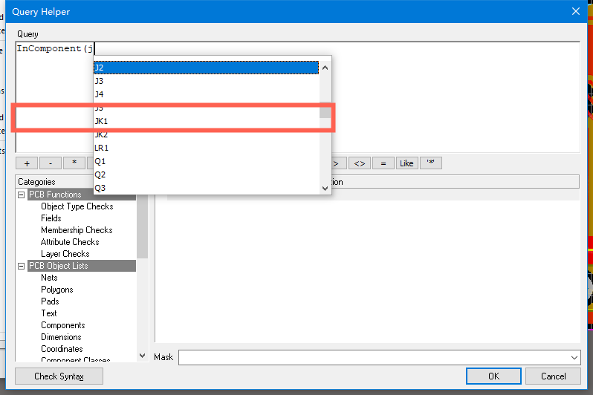The height and width of the screenshot is (395, 593).
Task: Collapse the PCB Functions category
Action: tap(21, 195)
